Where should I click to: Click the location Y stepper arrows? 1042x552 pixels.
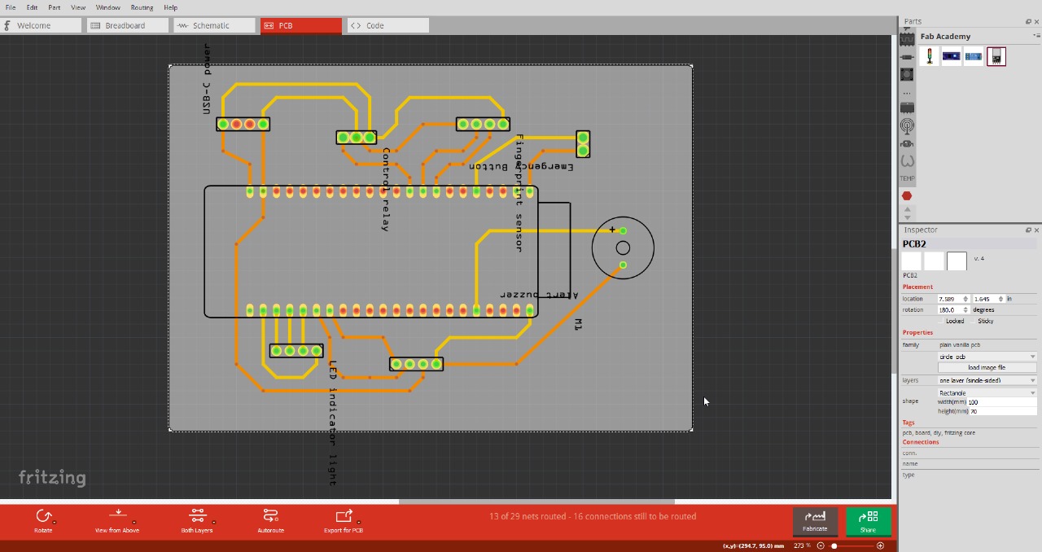click(x=1001, y=299)
